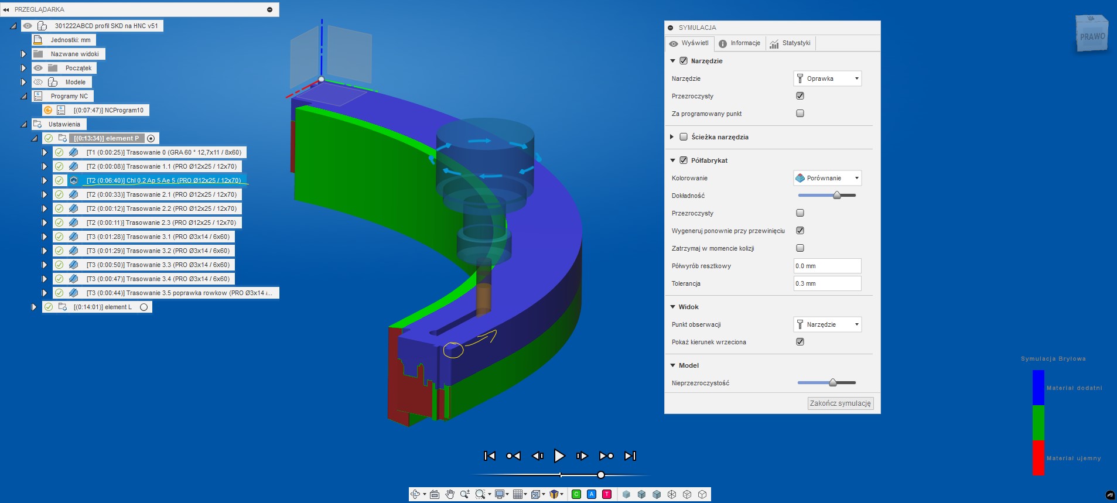Play the toolpath simulation

pyautogui.click(x=559, y=456)
